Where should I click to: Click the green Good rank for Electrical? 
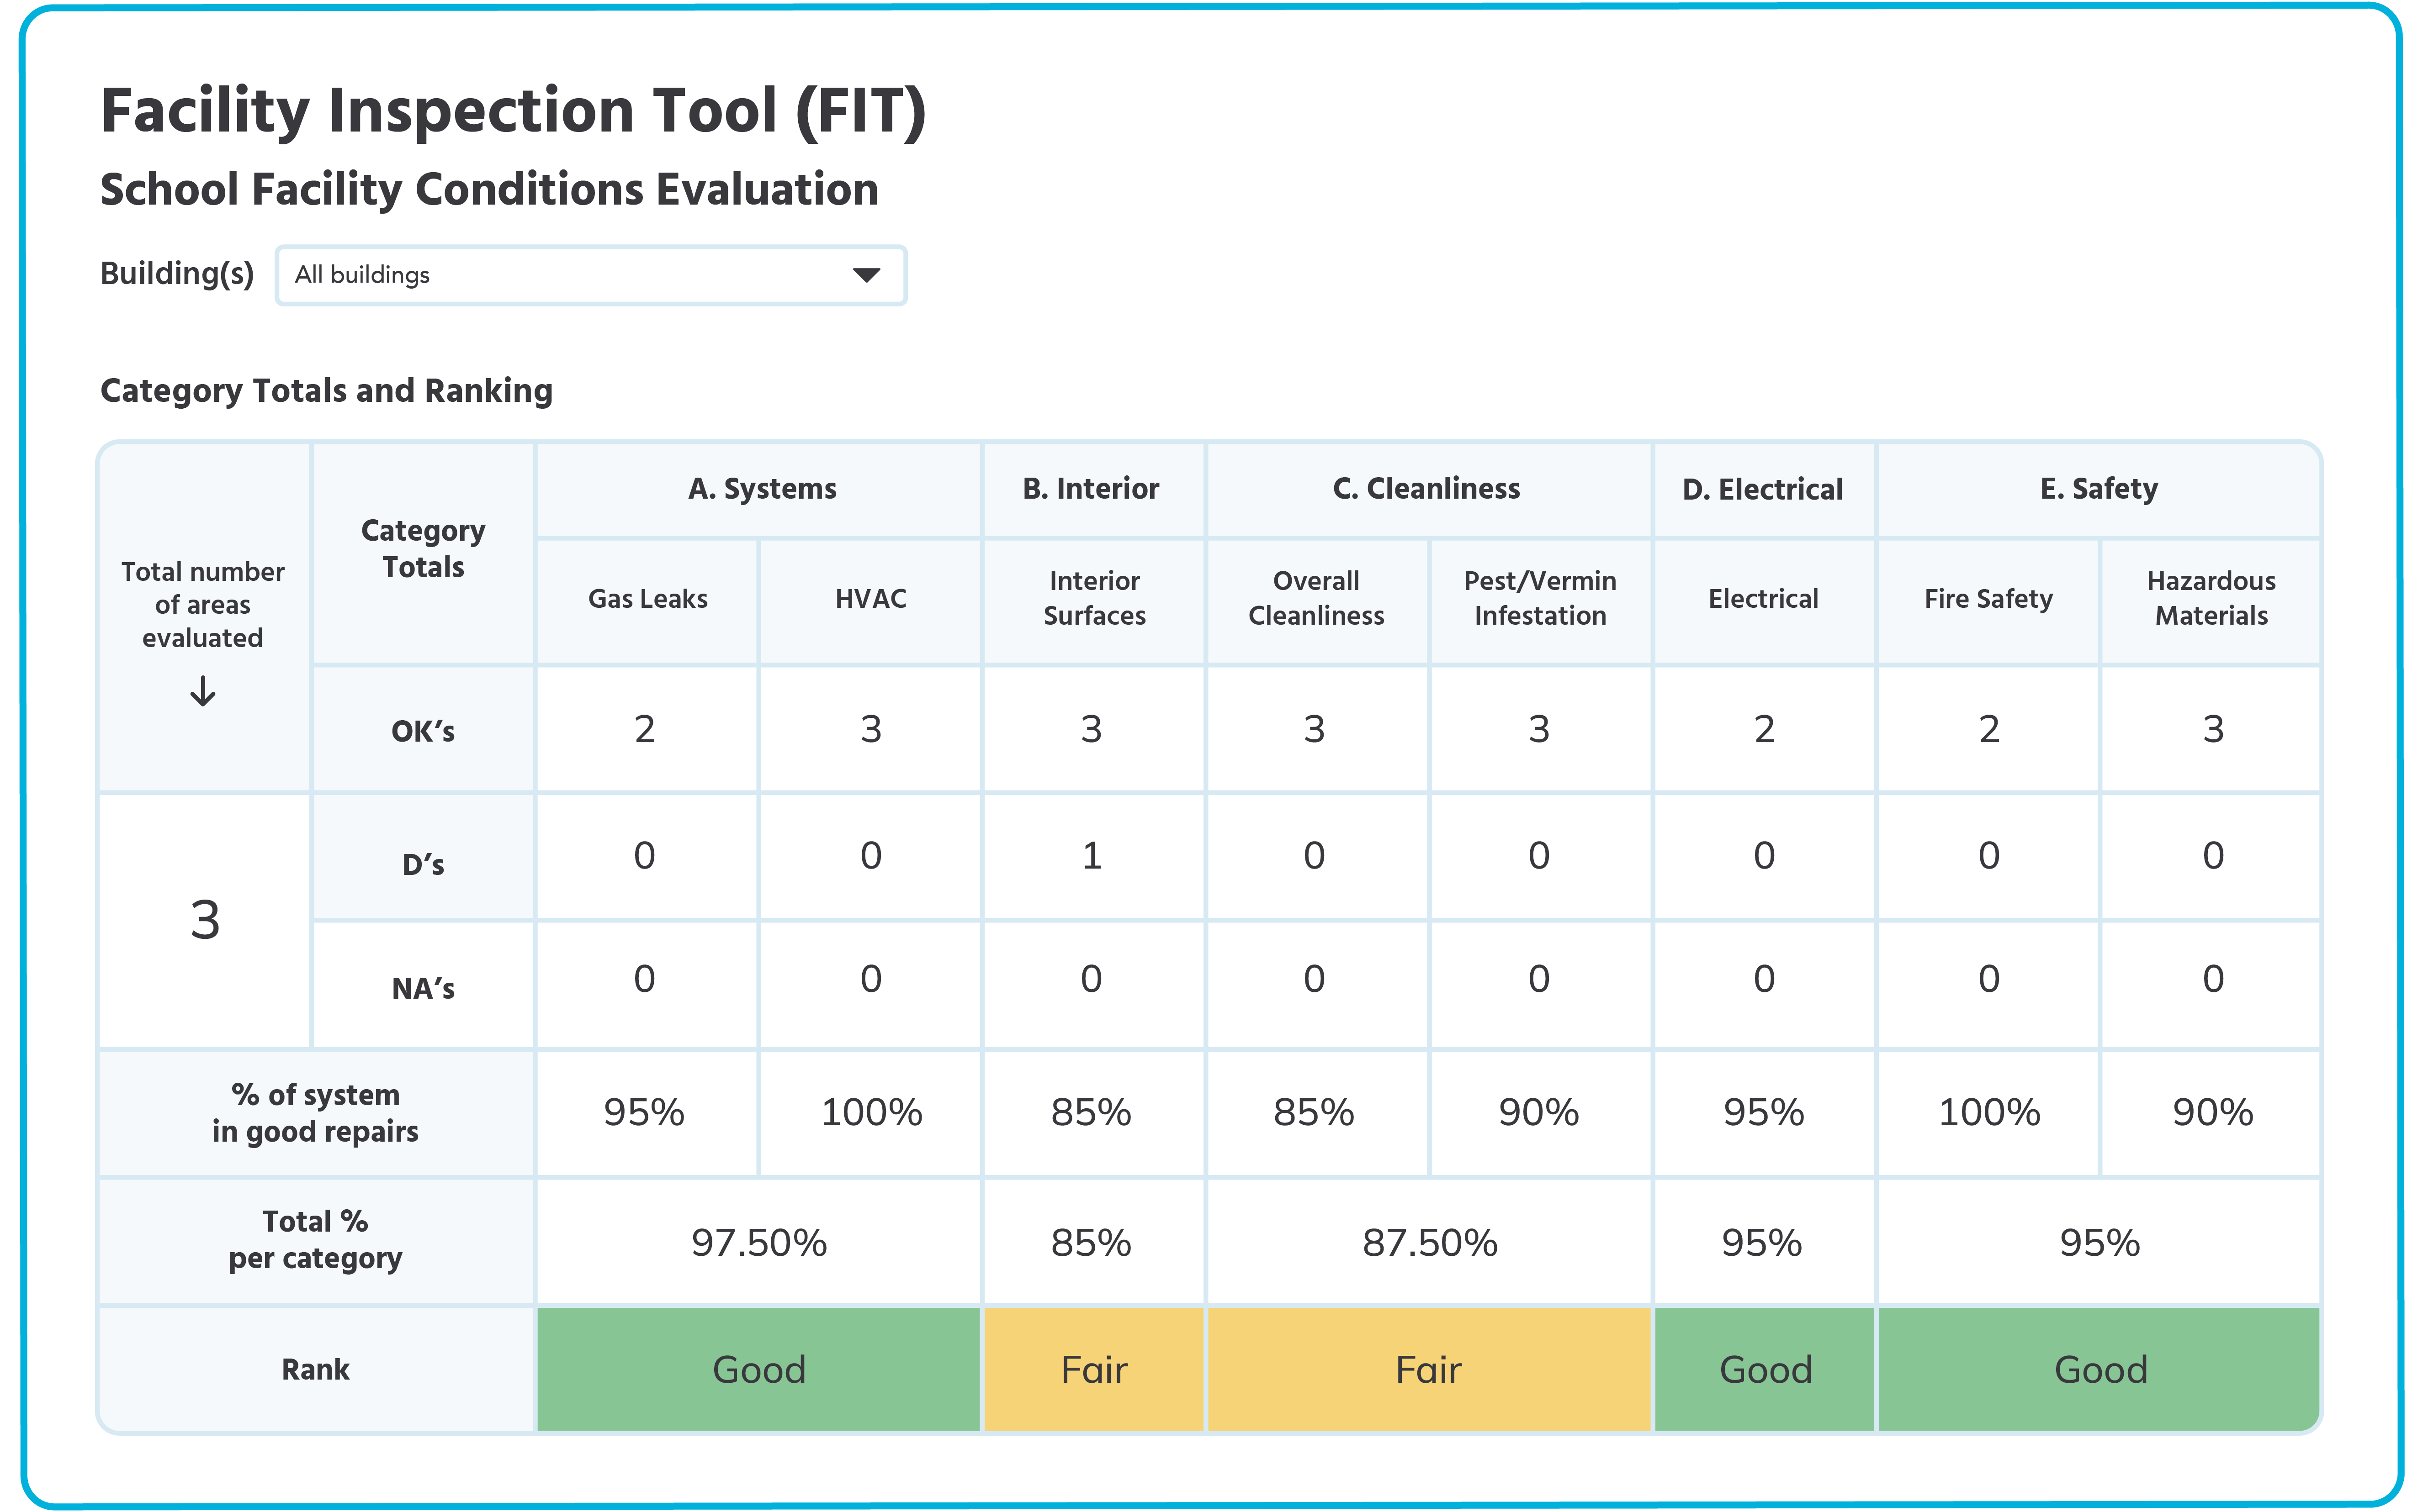coord(1765,1369)
